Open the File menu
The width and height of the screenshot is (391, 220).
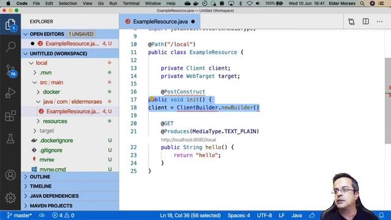[x=36, y=4]
